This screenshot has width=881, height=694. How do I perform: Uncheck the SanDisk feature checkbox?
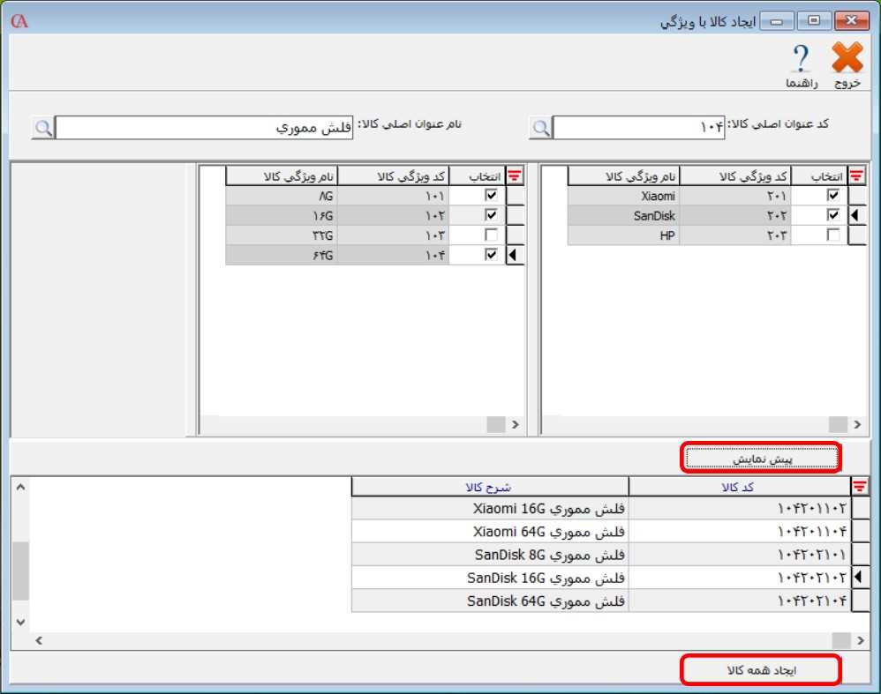pos(832,215)
